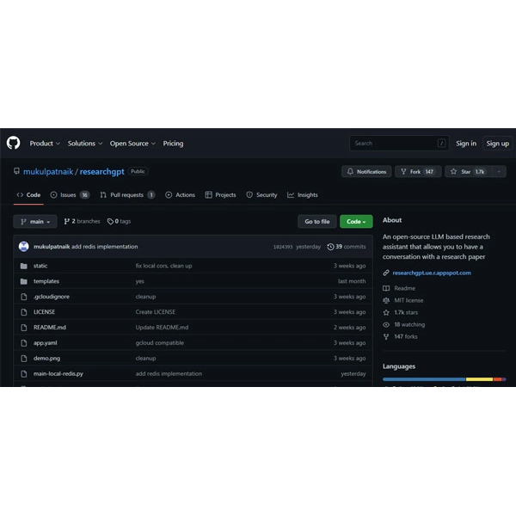Open the main branch dropdown

(x=35, y=221)
